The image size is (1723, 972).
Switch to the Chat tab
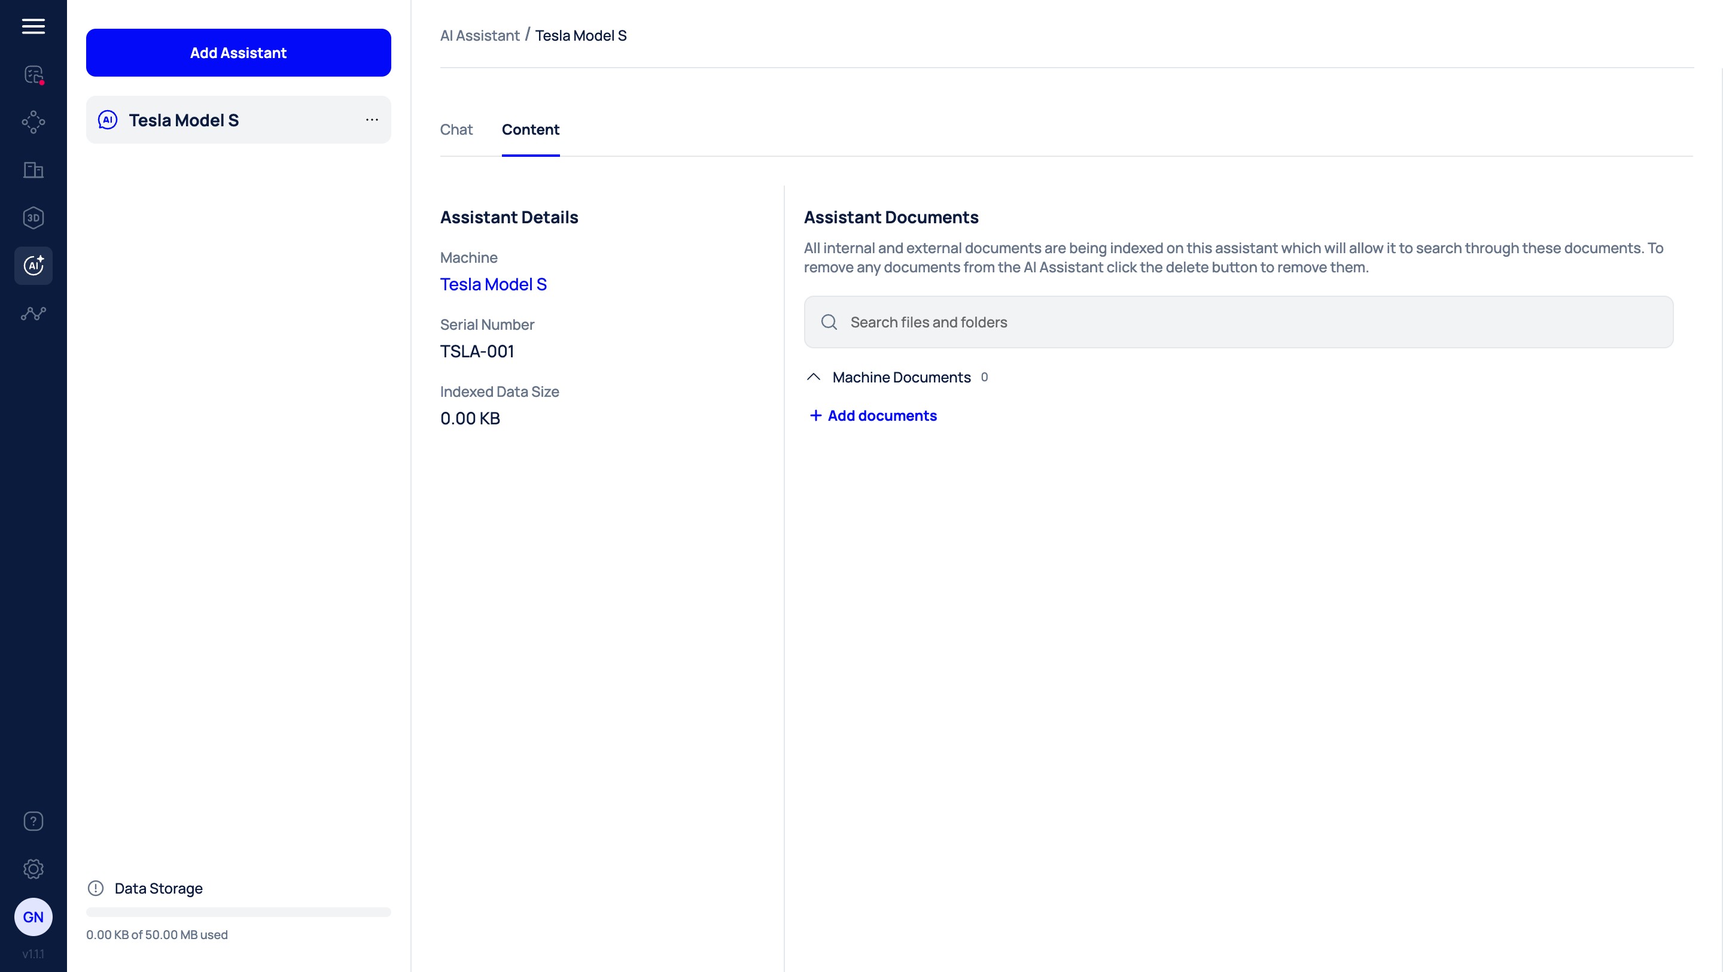[456, 130]
